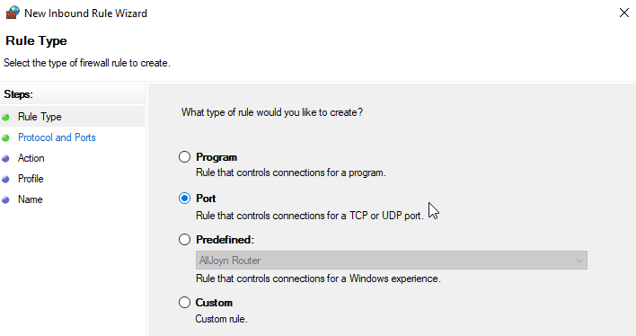Viewport: 636px width, 336px height.
Task: Select the Name step in sidebar
Action: (x=31, y=199)
